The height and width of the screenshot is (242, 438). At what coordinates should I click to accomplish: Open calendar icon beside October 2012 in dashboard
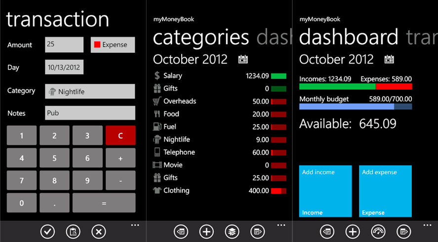(389, 60)
